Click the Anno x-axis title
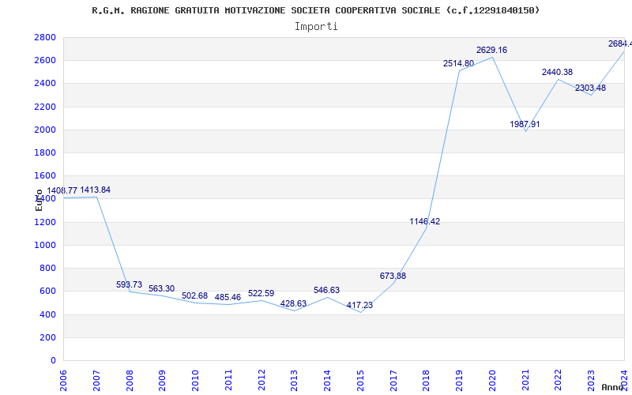632x395 pixels. tap(613, 387)
